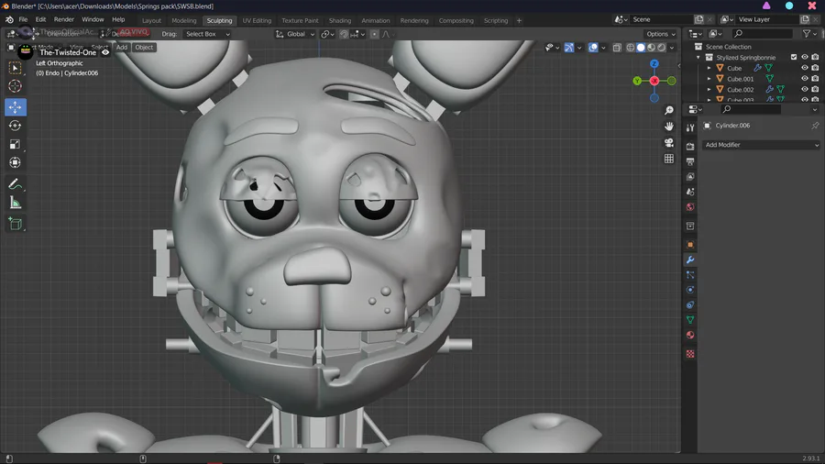Screen dimensions: 825x464
Task: Activate the Rotate tool
Action: (16, 126)
